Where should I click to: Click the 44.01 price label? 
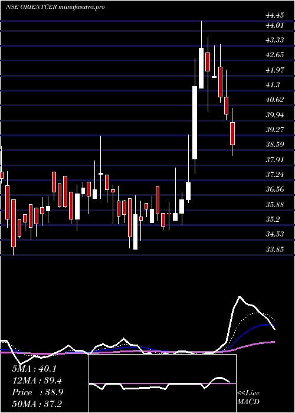point(275,25)
